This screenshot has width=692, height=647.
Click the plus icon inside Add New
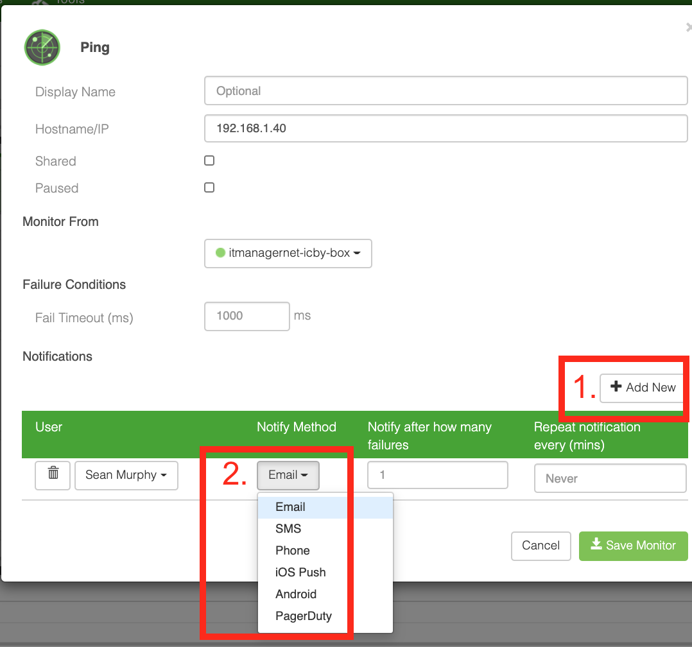[617, 387]
